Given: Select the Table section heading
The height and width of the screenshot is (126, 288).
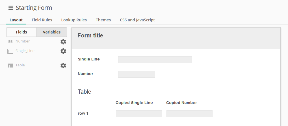Looking at the screenshot, I should (x=85, y=92).
